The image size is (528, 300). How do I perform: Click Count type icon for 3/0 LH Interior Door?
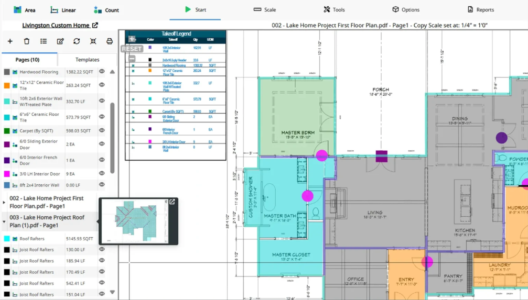tap(15, 174)
